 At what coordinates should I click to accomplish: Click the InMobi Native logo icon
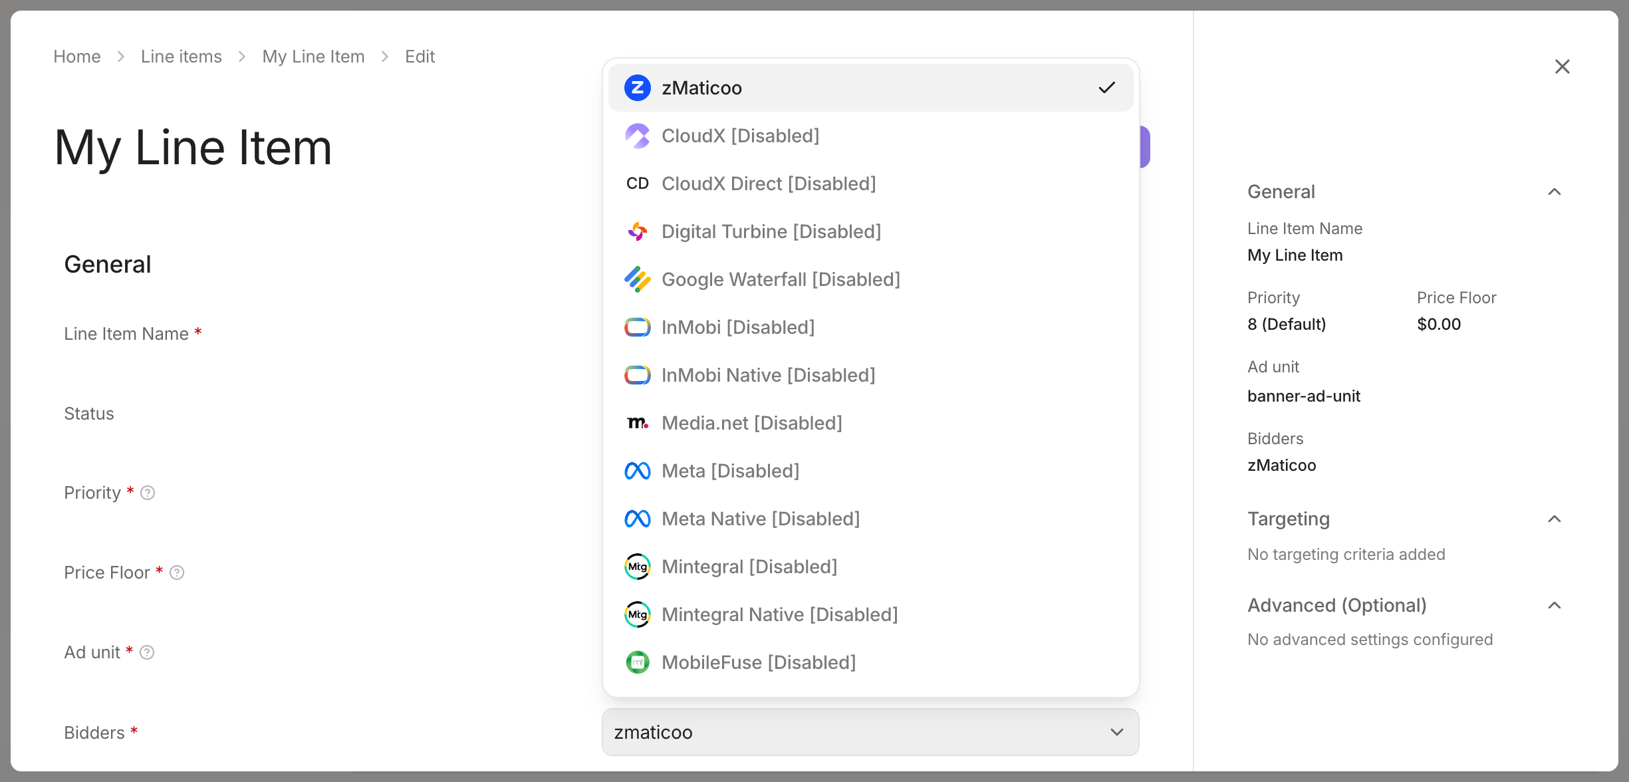(x=637, y=375)
